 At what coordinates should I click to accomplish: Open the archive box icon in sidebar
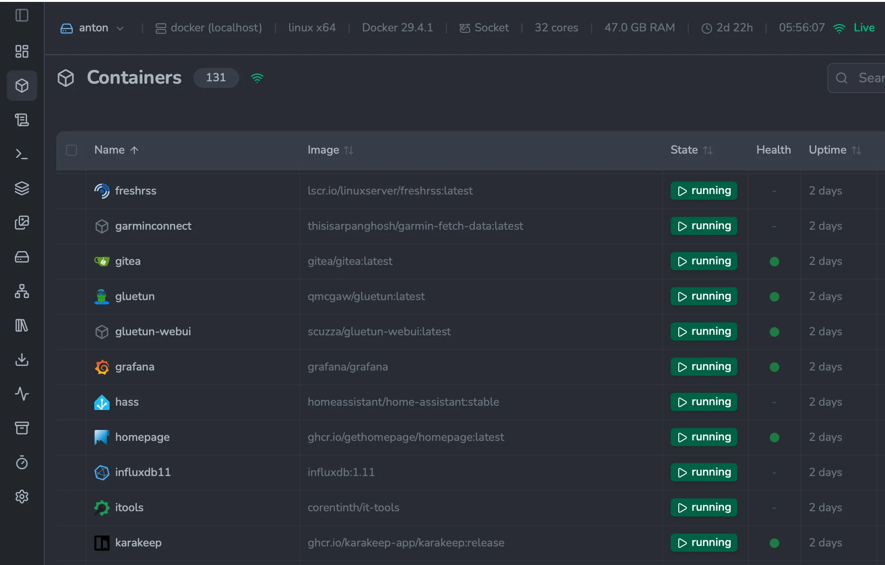(x=22, y=428)
